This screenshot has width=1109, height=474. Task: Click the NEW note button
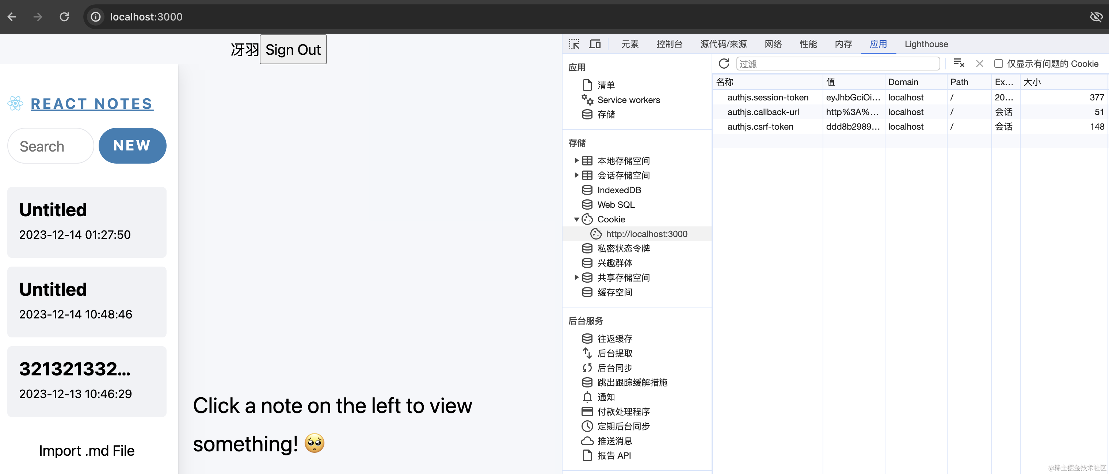[x=132, y=145]
